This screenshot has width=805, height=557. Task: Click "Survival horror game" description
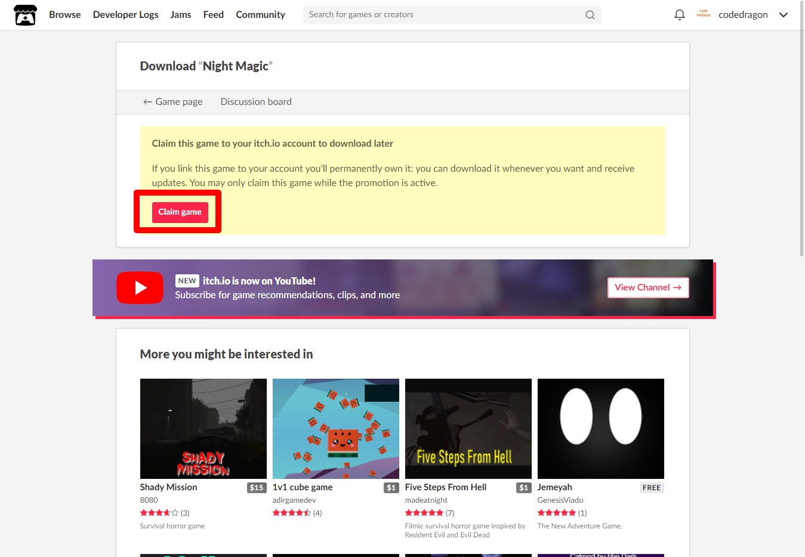click(172, 526)
